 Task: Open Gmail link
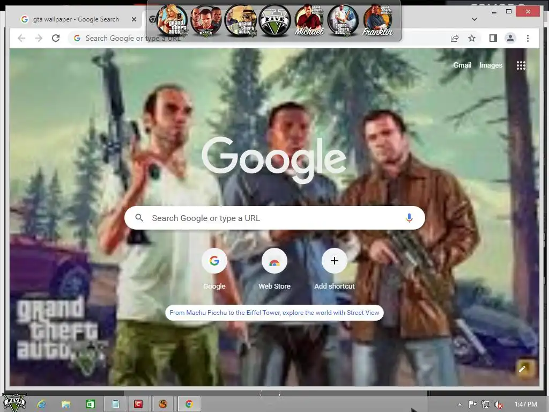click(462, 65)
